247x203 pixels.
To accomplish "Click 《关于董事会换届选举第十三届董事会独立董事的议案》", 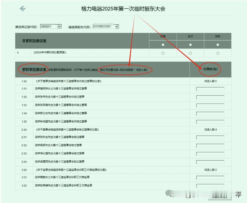I will coord(67,130).
